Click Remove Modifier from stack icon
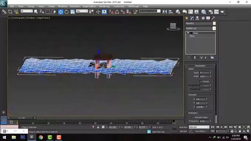Screen dimensions: 251x141 [x=206, y=58]
